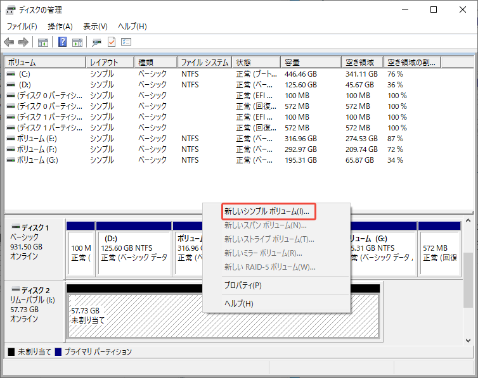Click the black 未割り当て legend swatch
Screen dimensions: 478x378
[11, 352]
